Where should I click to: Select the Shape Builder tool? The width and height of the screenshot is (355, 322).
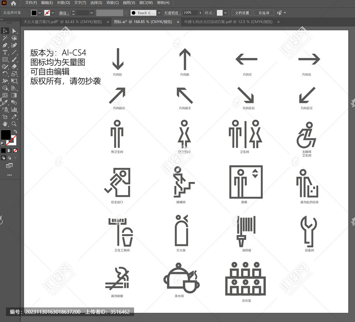click(x=5, y=88)
